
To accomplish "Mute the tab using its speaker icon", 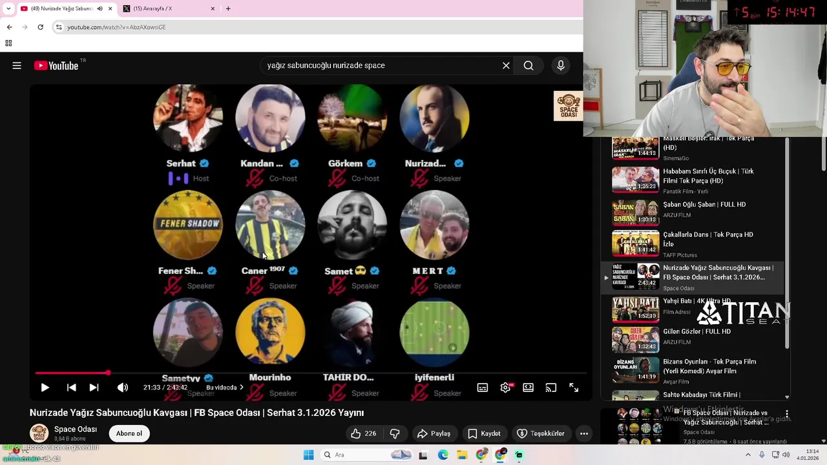I will (99, 8).
